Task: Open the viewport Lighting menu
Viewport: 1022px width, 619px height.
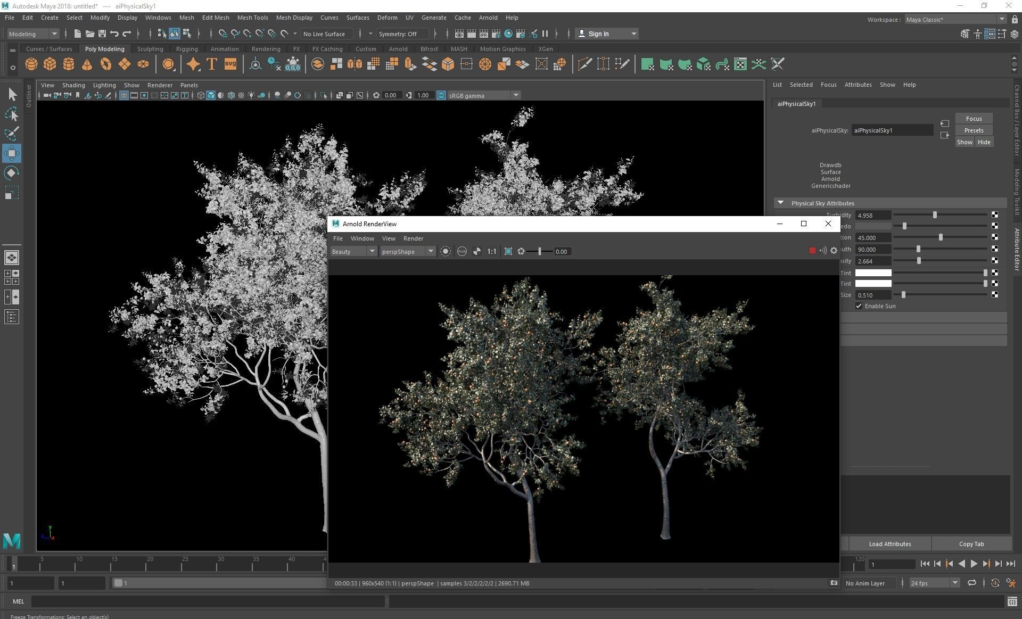Action: click(104, 85)
